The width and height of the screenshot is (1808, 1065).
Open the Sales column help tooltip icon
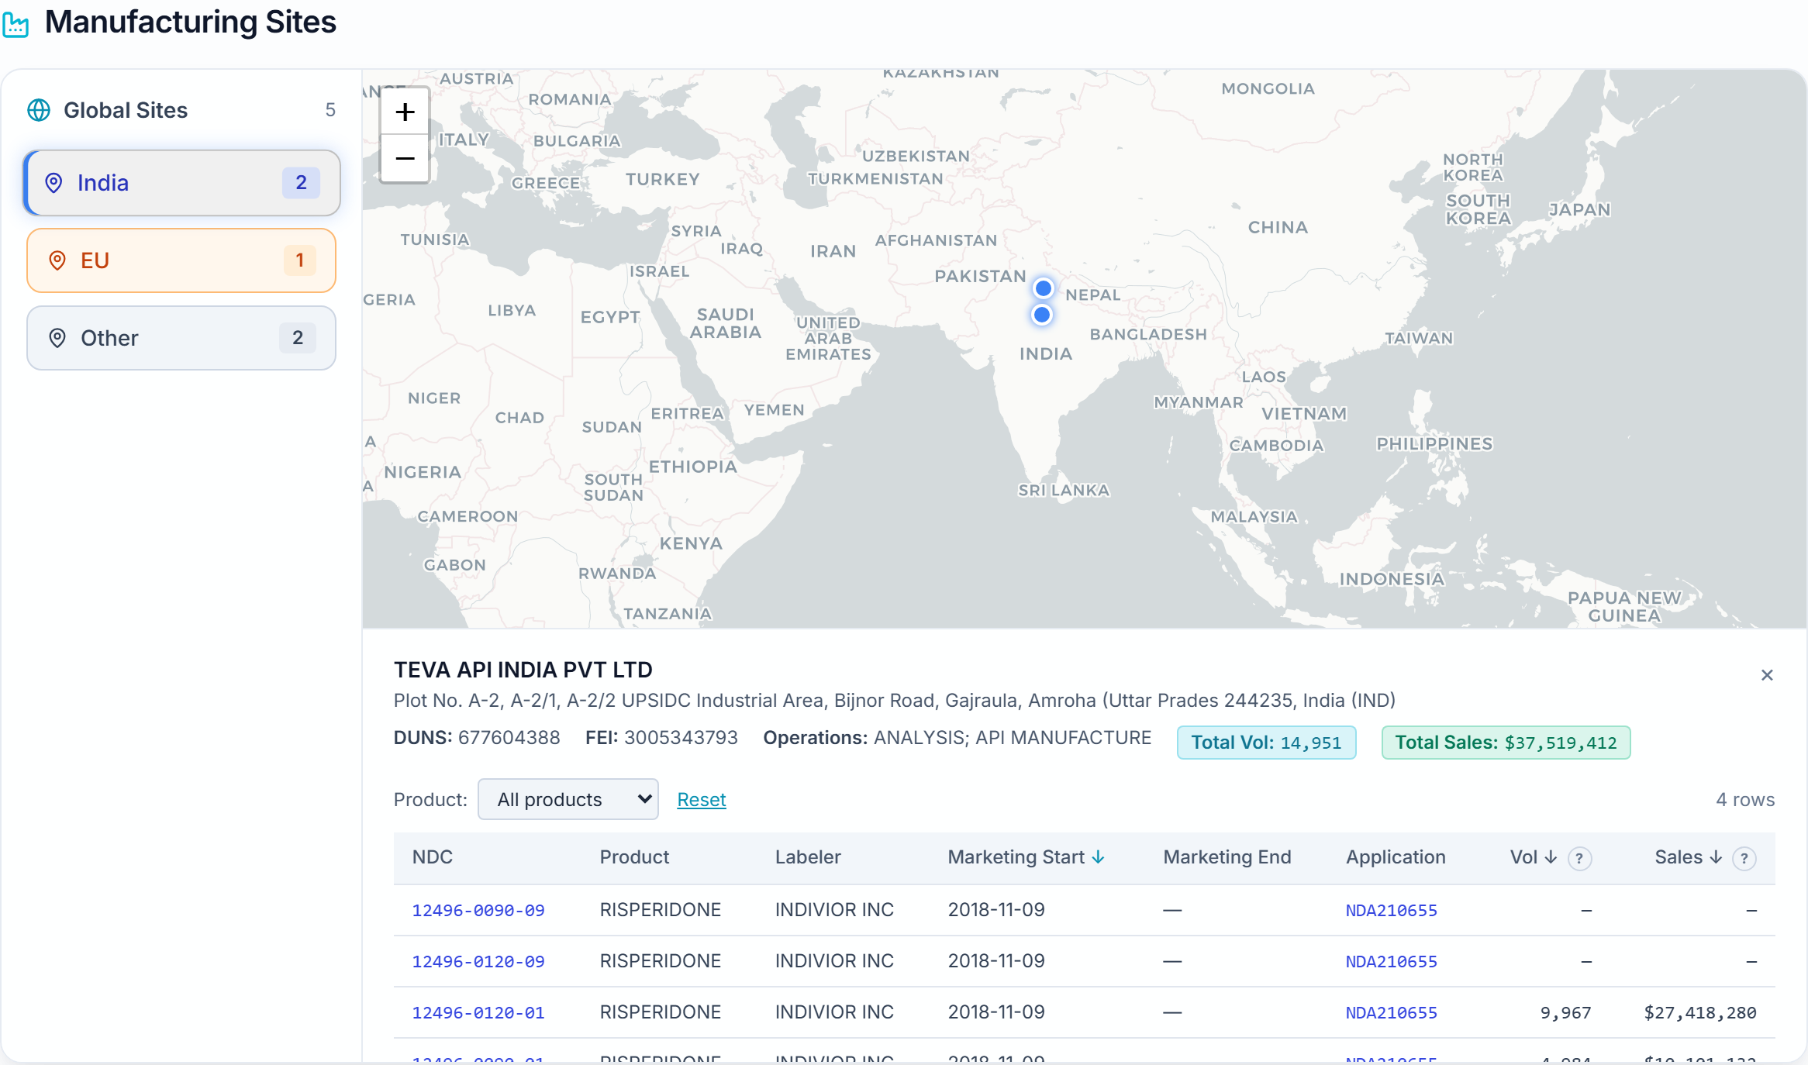point(1744,858)
